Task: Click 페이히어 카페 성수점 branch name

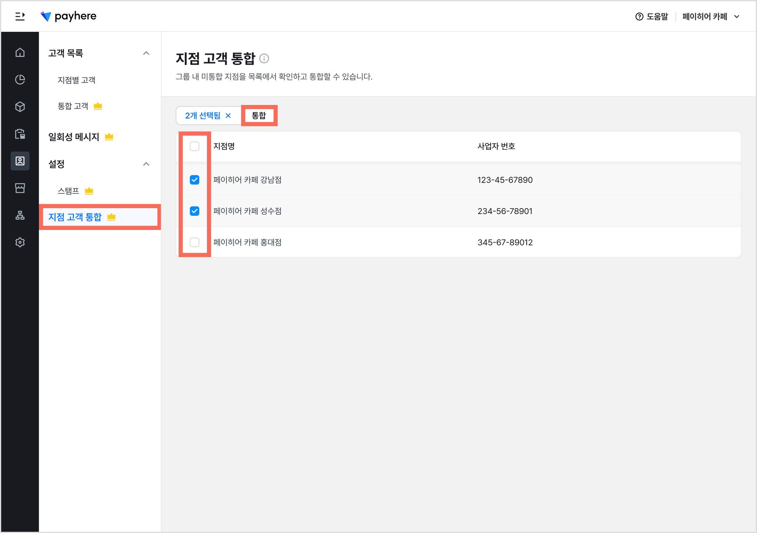Action: point(247,211)
